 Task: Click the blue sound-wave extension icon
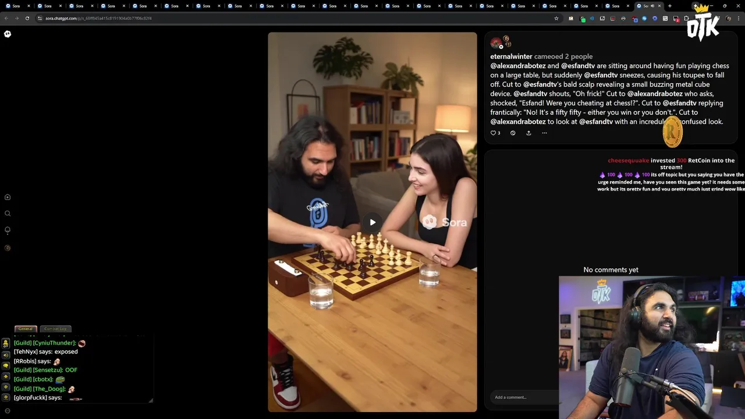pos(592,18)
